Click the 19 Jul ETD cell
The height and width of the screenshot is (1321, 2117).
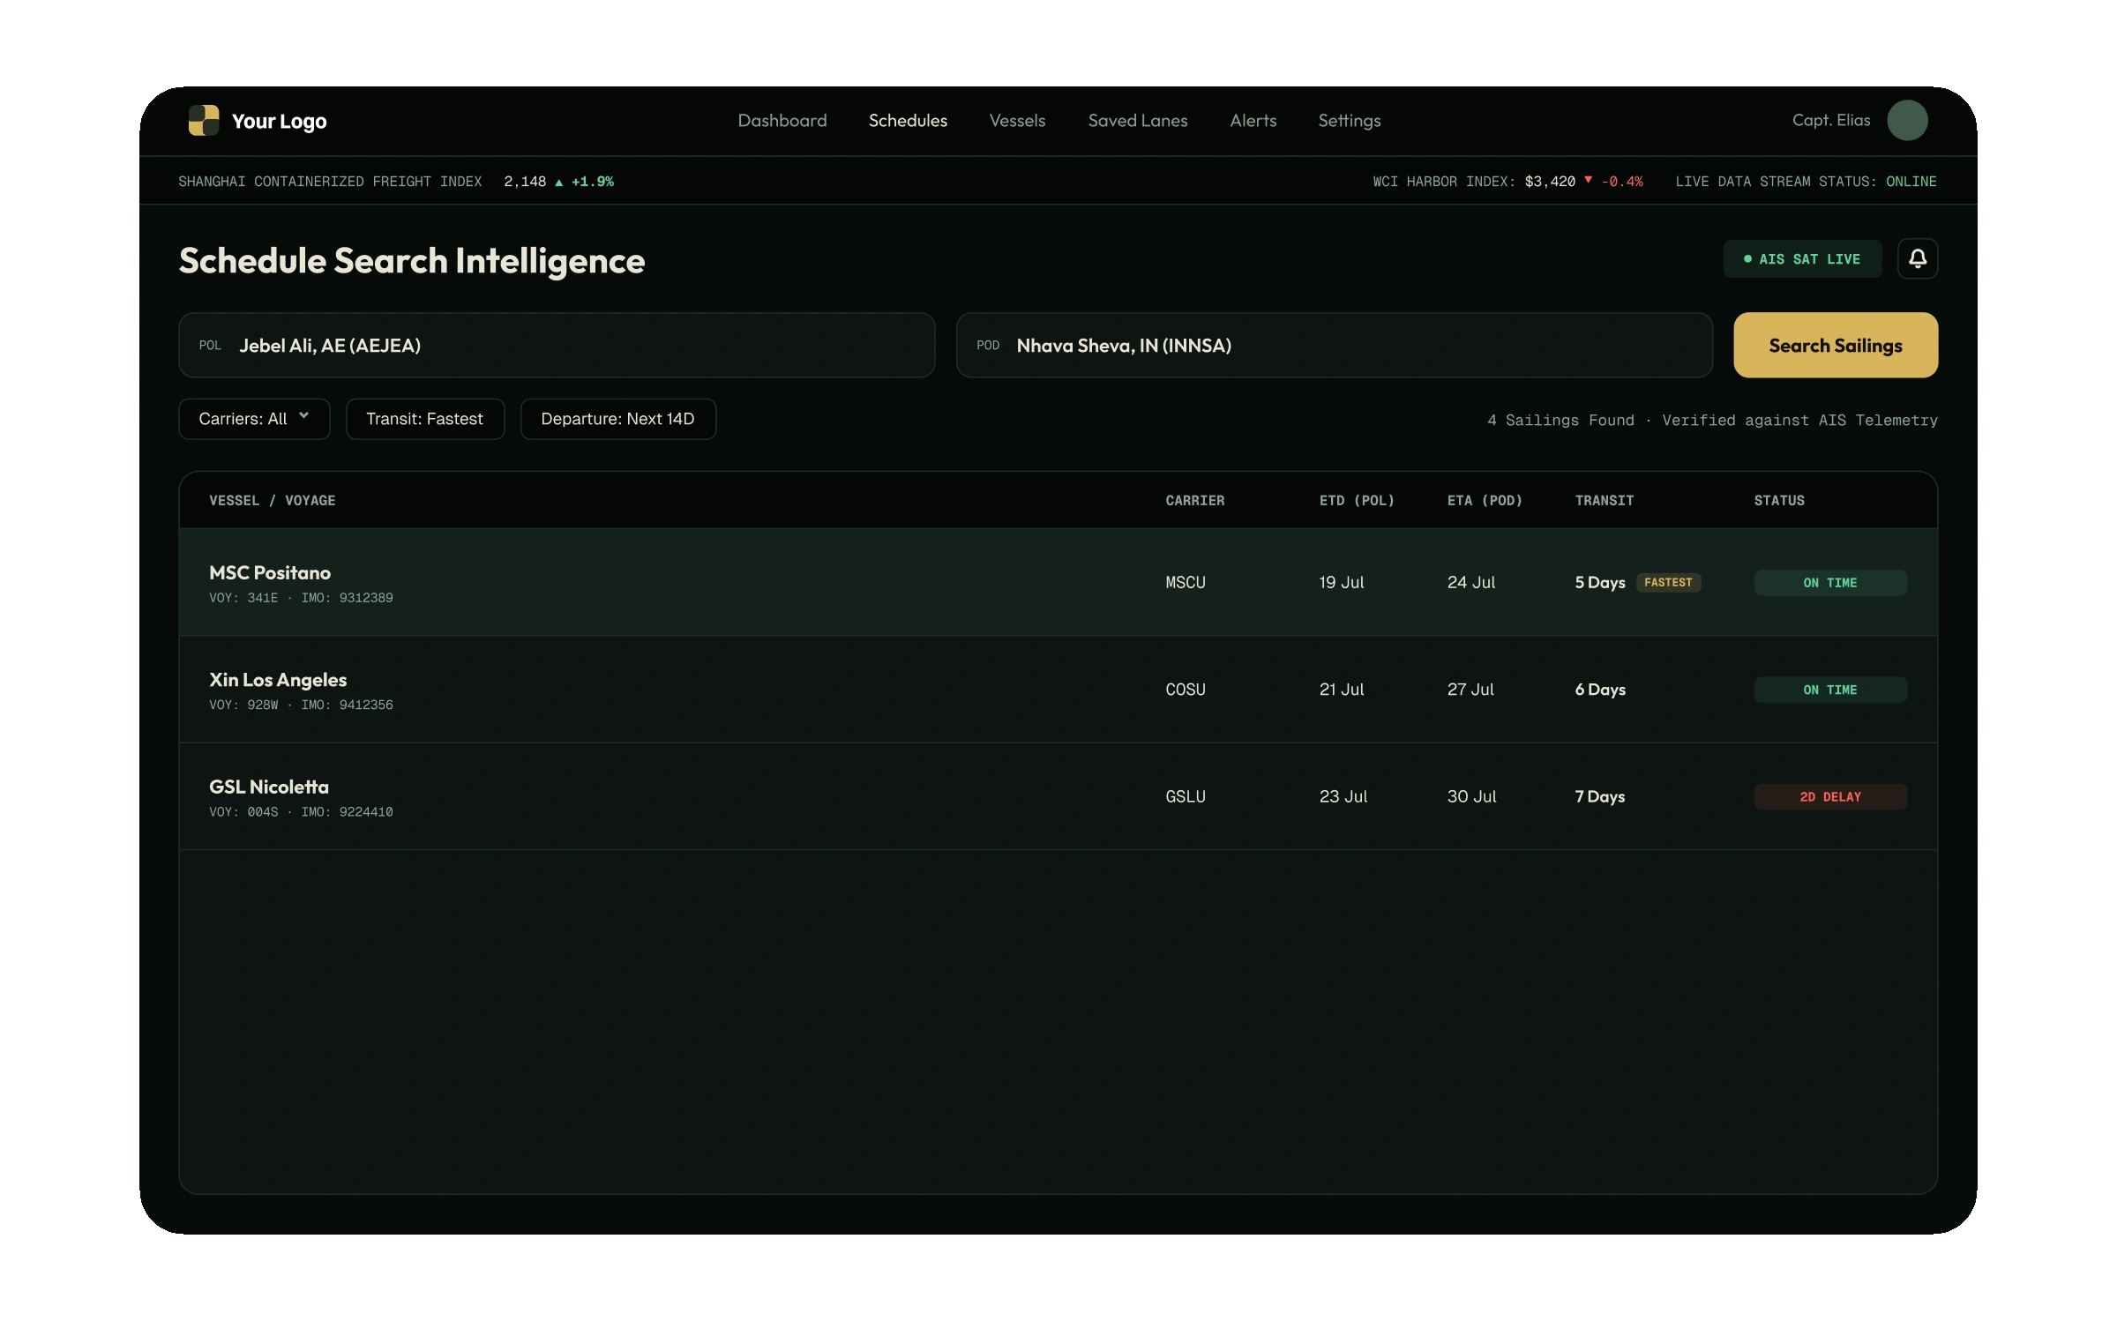pos(1342,583)
